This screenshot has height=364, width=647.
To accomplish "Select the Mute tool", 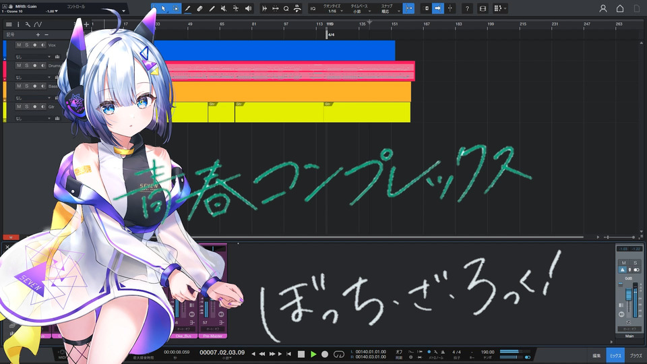I will pyautogui.click(x=224, y=8).
